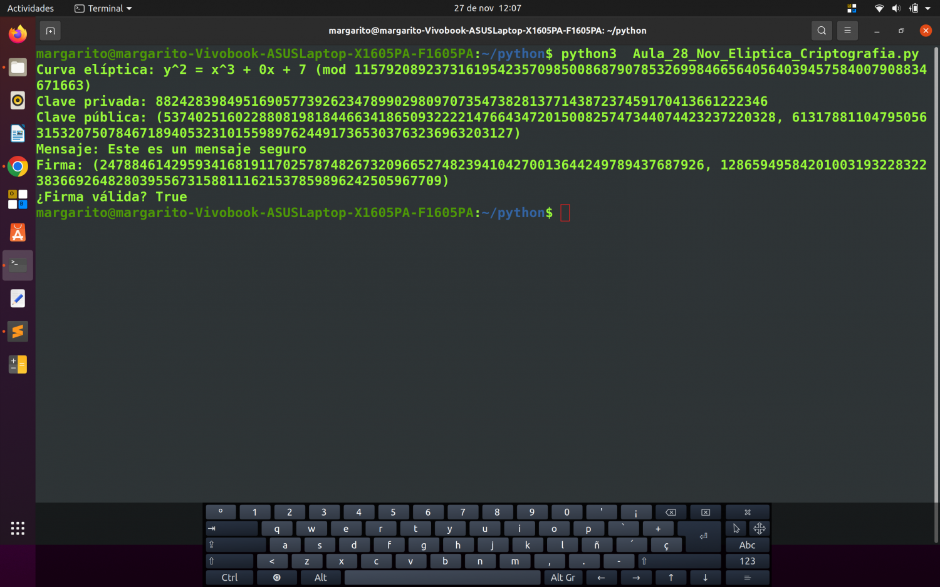Click the '¿Firma válida? True' output line

point(112,197)
